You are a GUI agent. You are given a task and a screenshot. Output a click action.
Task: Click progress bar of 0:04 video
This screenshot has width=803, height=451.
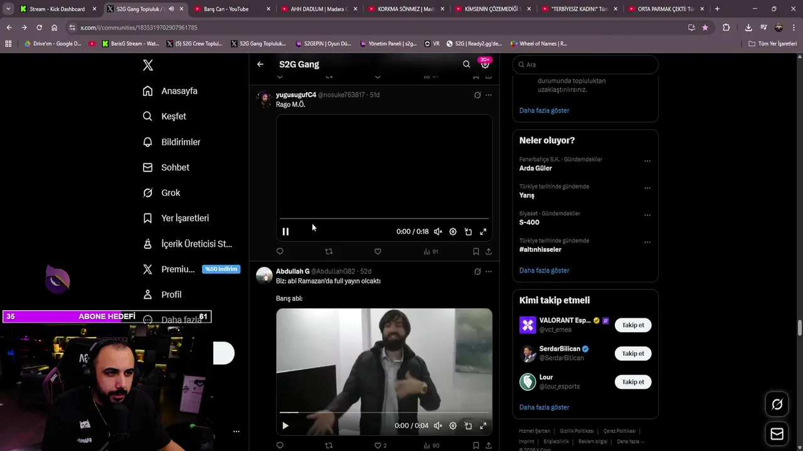(x=384, y=413)
